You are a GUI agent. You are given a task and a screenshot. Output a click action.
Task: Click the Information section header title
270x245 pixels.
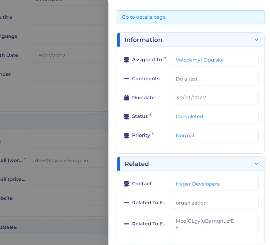[143, 40]
